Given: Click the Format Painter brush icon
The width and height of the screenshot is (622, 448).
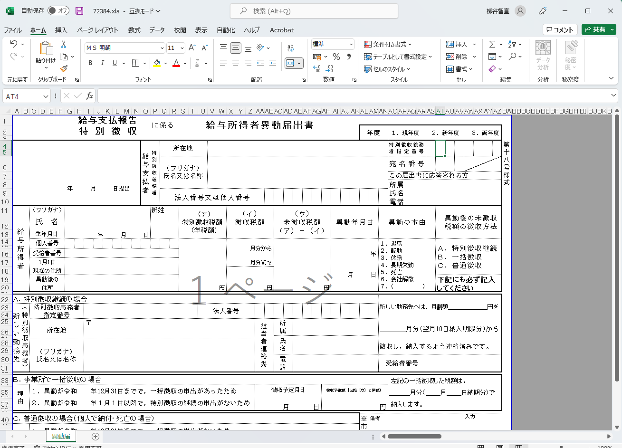Looking at the screenshot, I should tap(64, 69).
